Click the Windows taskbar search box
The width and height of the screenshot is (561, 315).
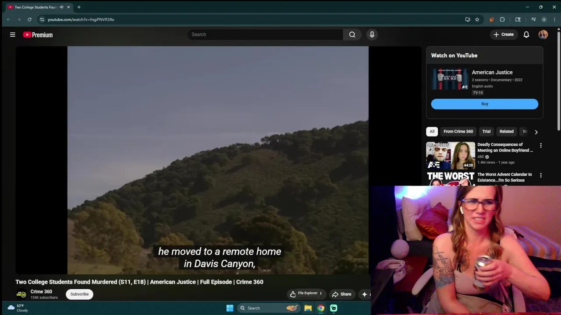click(x=269, y=308)
